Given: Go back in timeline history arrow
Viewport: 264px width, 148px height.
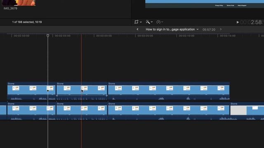Looking at the screenshot, I should [137, 29].
